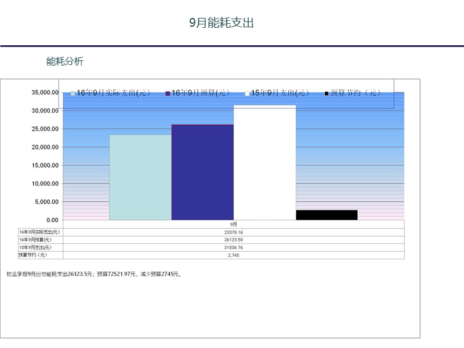Viewport: 464px width, 348px height.
Task: Select the 能耗分析 subtitle text
Action: tap(65, 61)
